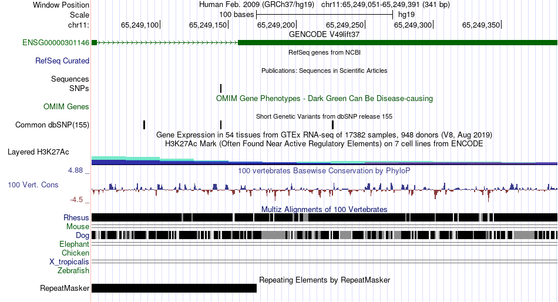
Task: Click the last Common dbSNP variant marker
Action: 332,125
